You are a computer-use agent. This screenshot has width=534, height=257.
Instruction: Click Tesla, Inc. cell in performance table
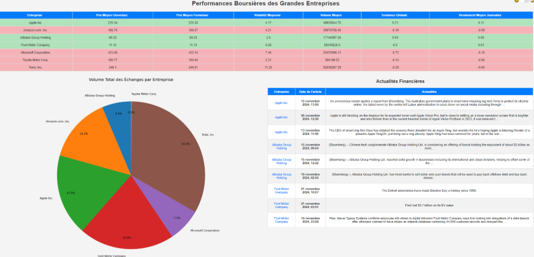coord(36,67)
